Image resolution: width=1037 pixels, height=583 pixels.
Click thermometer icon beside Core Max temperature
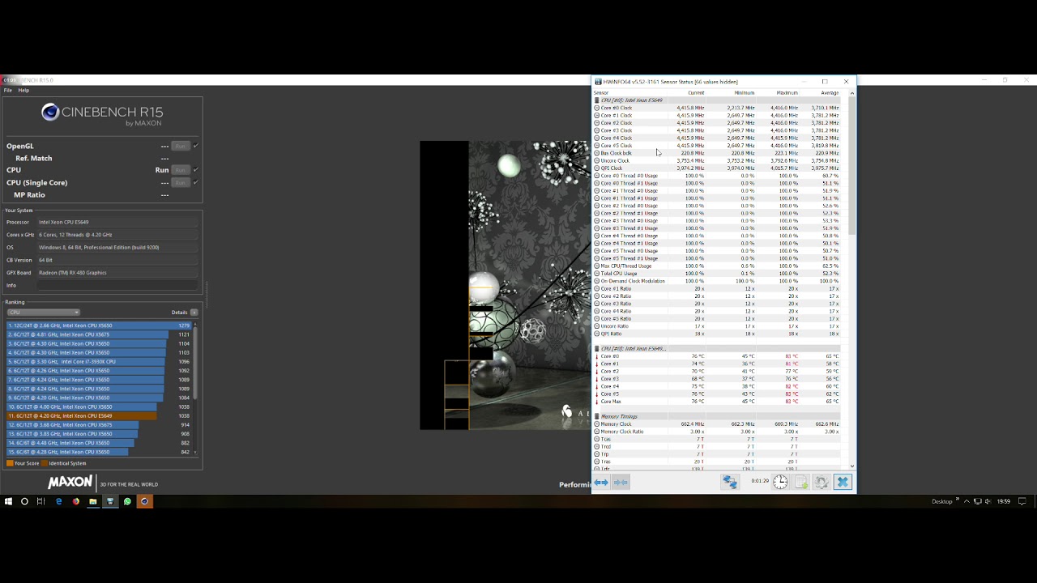coord(597,402)
